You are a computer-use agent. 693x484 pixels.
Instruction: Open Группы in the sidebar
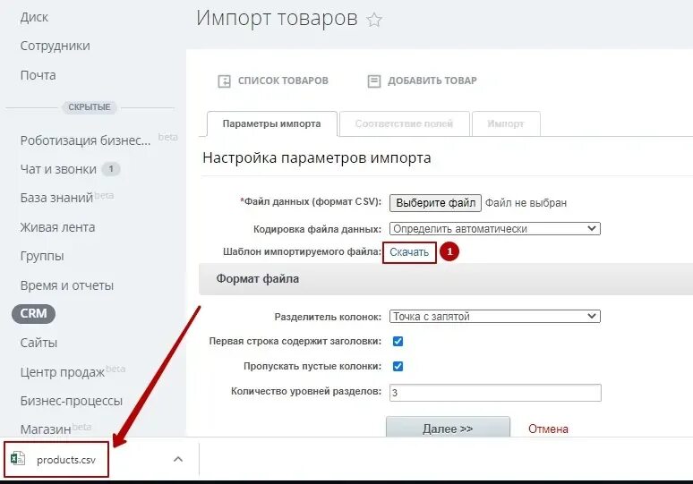pyautogui.click(x=42, y=257)
